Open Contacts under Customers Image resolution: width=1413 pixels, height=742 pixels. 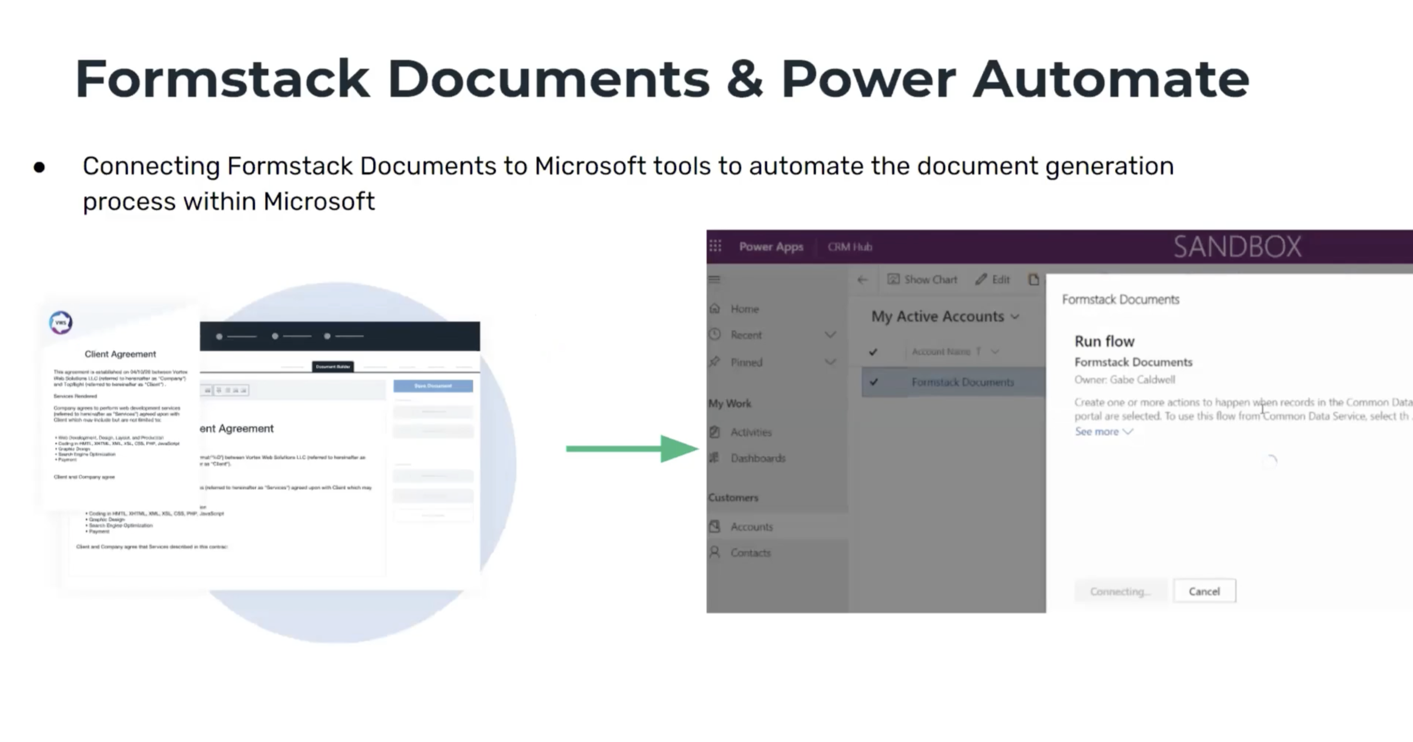750,553
